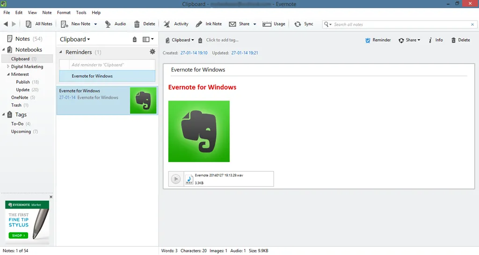Image resolution: width=479 pixels, height=255 pixels.
Task: Go forward with the right arrow
Action: point(14,24)
